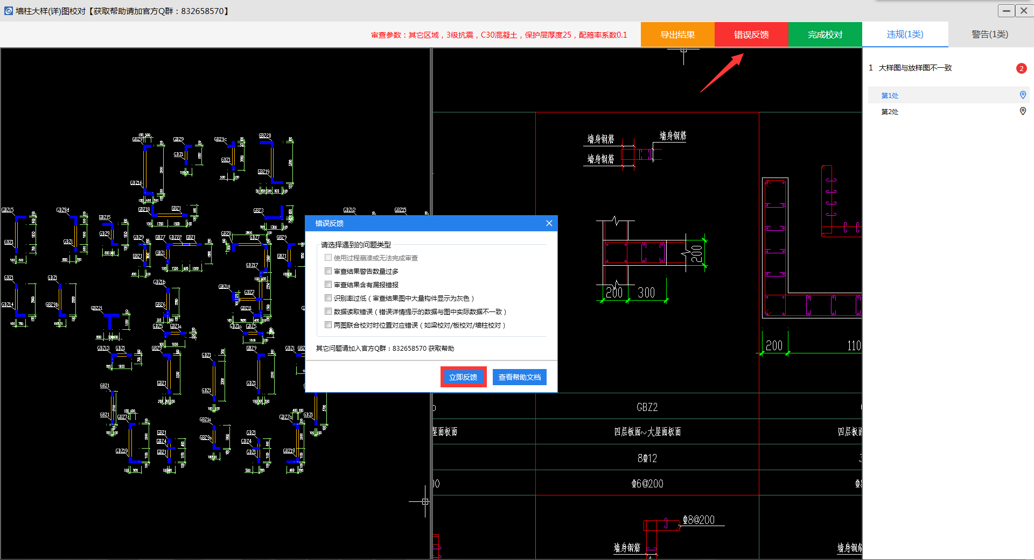Image resolution: width=1034 pixels, height=560 pixels.
Task: Close the 错误反馈 dialog with X icon
Action: pyautogui.click(x=549, y=223)
